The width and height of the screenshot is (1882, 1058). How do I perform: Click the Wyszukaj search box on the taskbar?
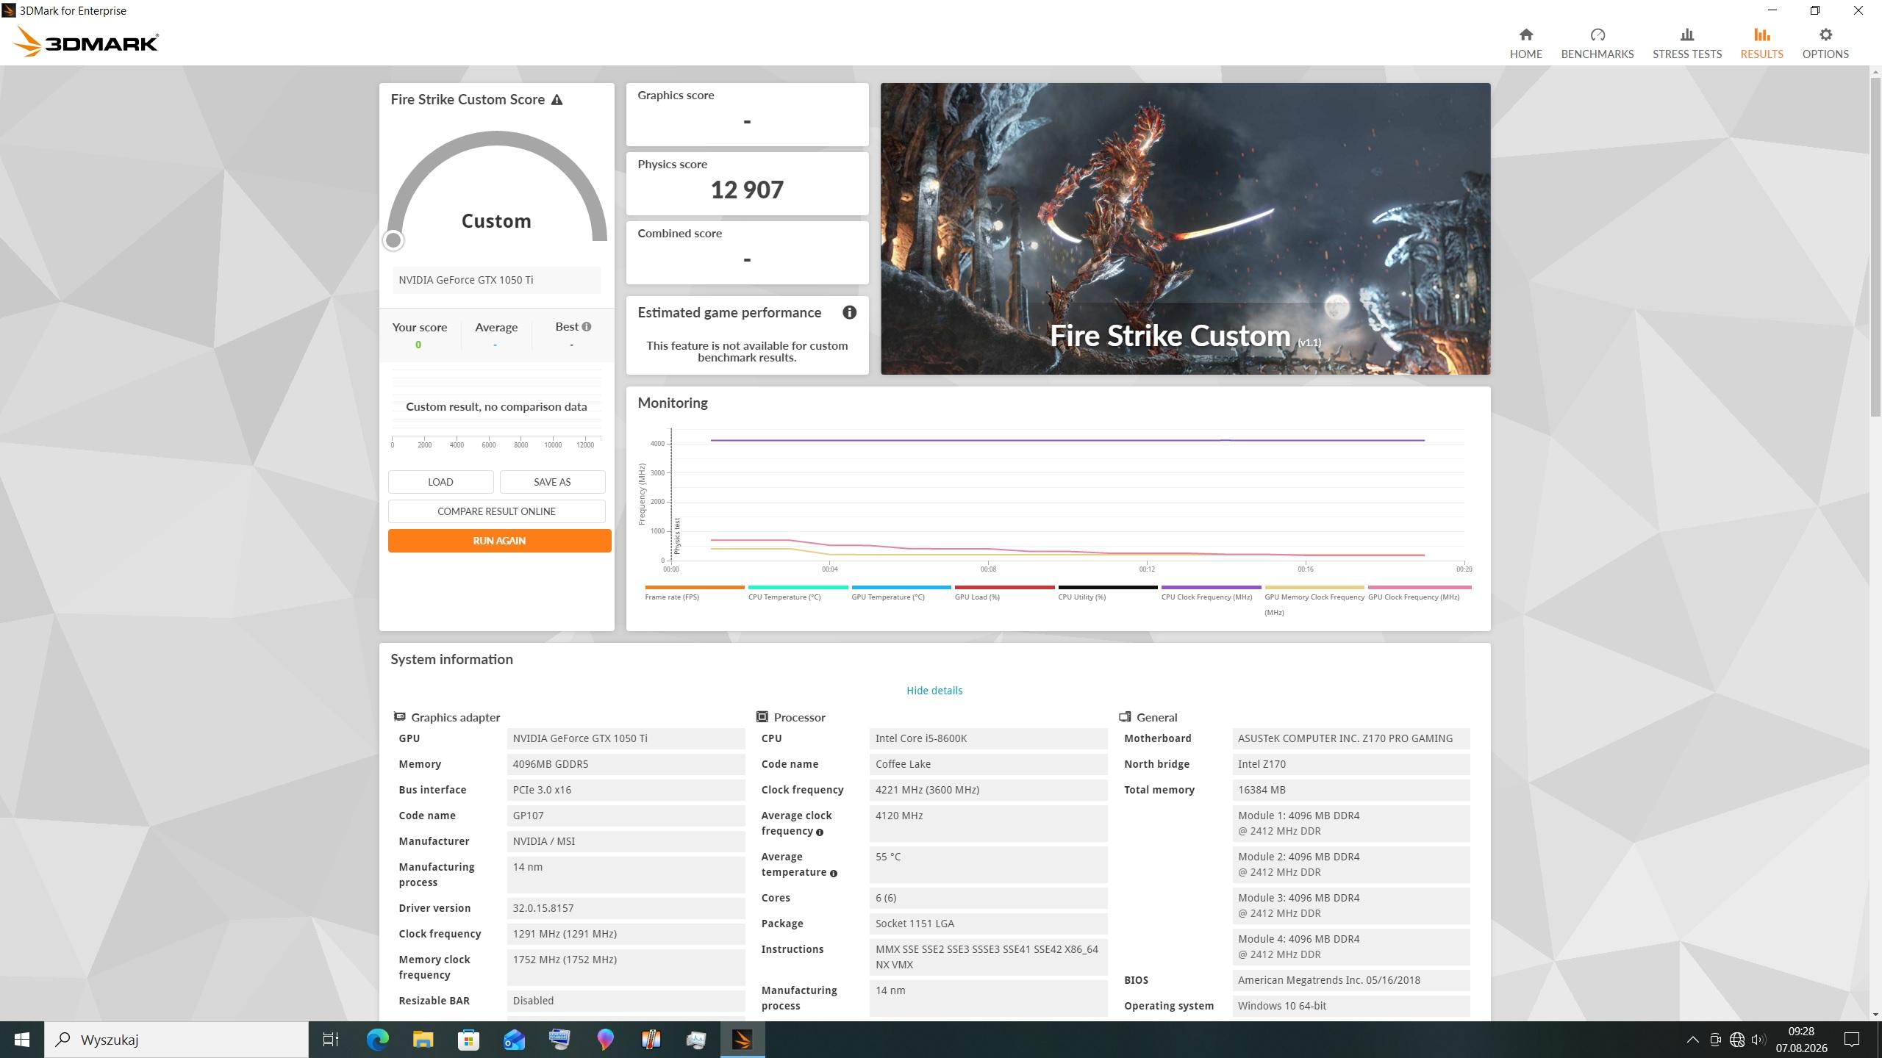click(176, 1040)
